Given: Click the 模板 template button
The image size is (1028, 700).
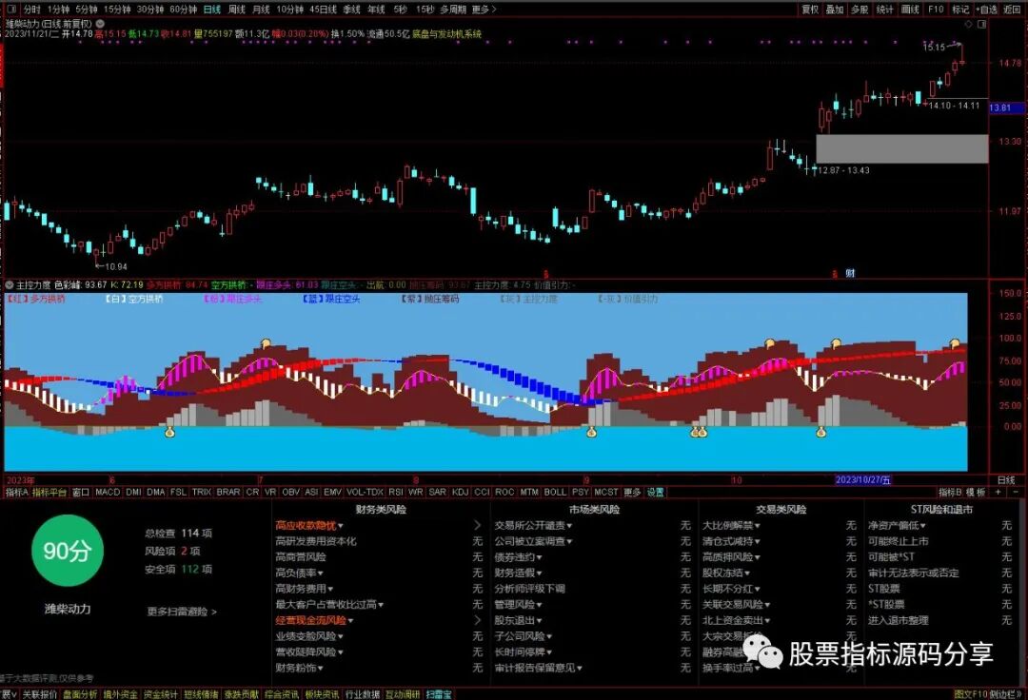Looking at the screenshot, I should (977, 492).
